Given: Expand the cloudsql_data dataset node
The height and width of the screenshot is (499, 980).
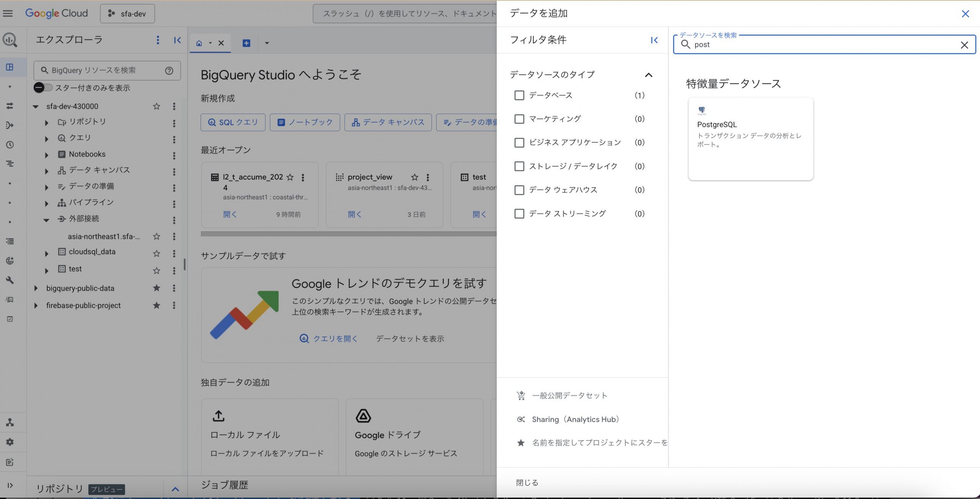Looking at the screenshot, I should pos(46,254).
